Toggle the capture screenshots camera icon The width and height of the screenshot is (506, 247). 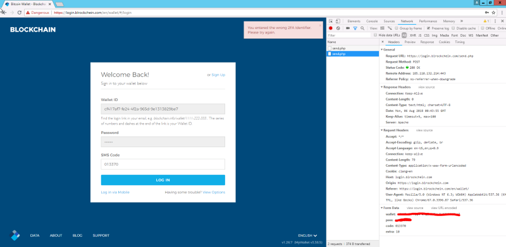348,28
